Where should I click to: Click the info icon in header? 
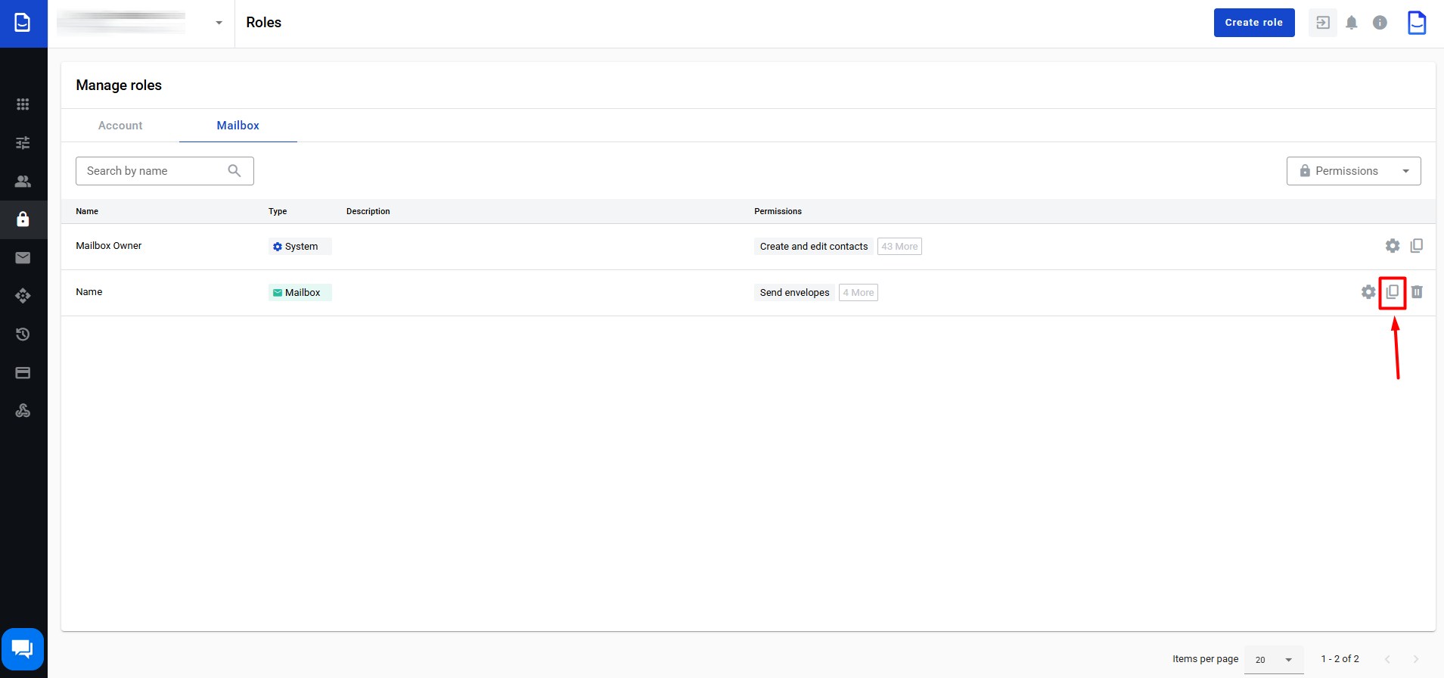pos(1380,23)
